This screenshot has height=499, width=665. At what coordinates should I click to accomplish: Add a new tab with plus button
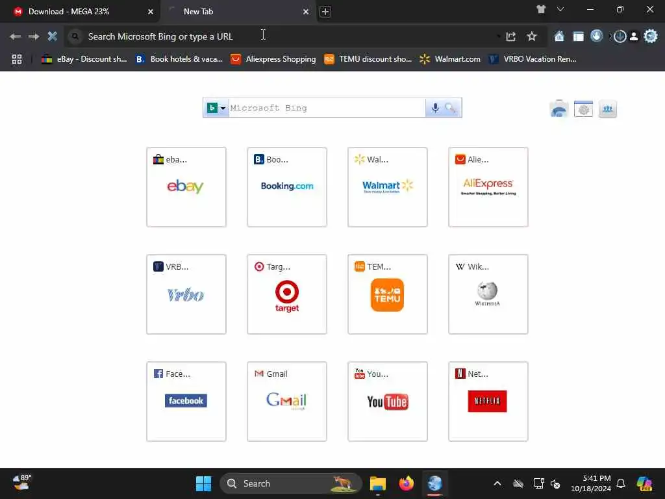click(325, 12)
